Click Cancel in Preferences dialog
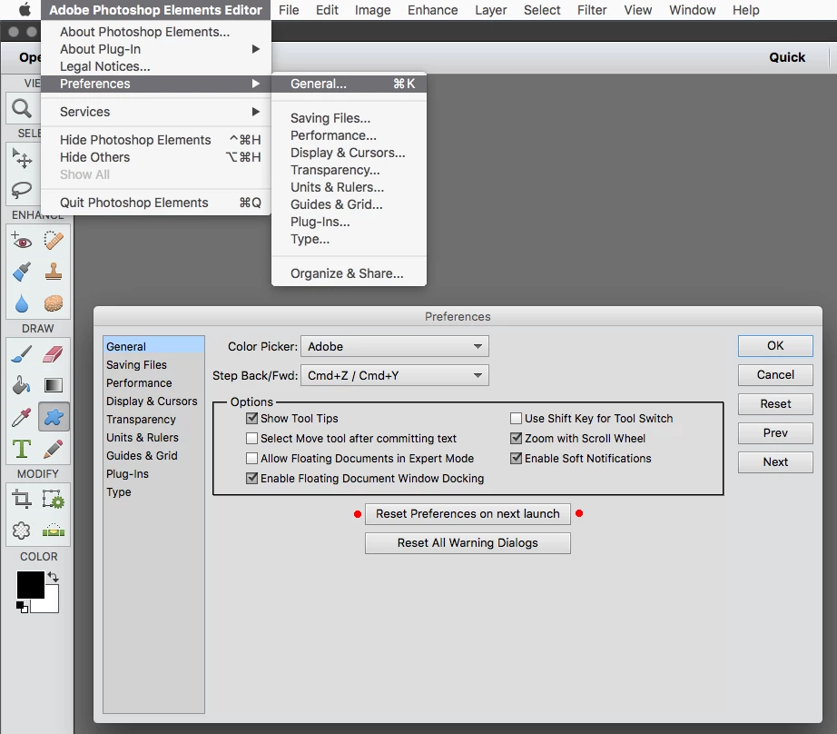This screenshot has width=837, height=734. click(775, 375)
